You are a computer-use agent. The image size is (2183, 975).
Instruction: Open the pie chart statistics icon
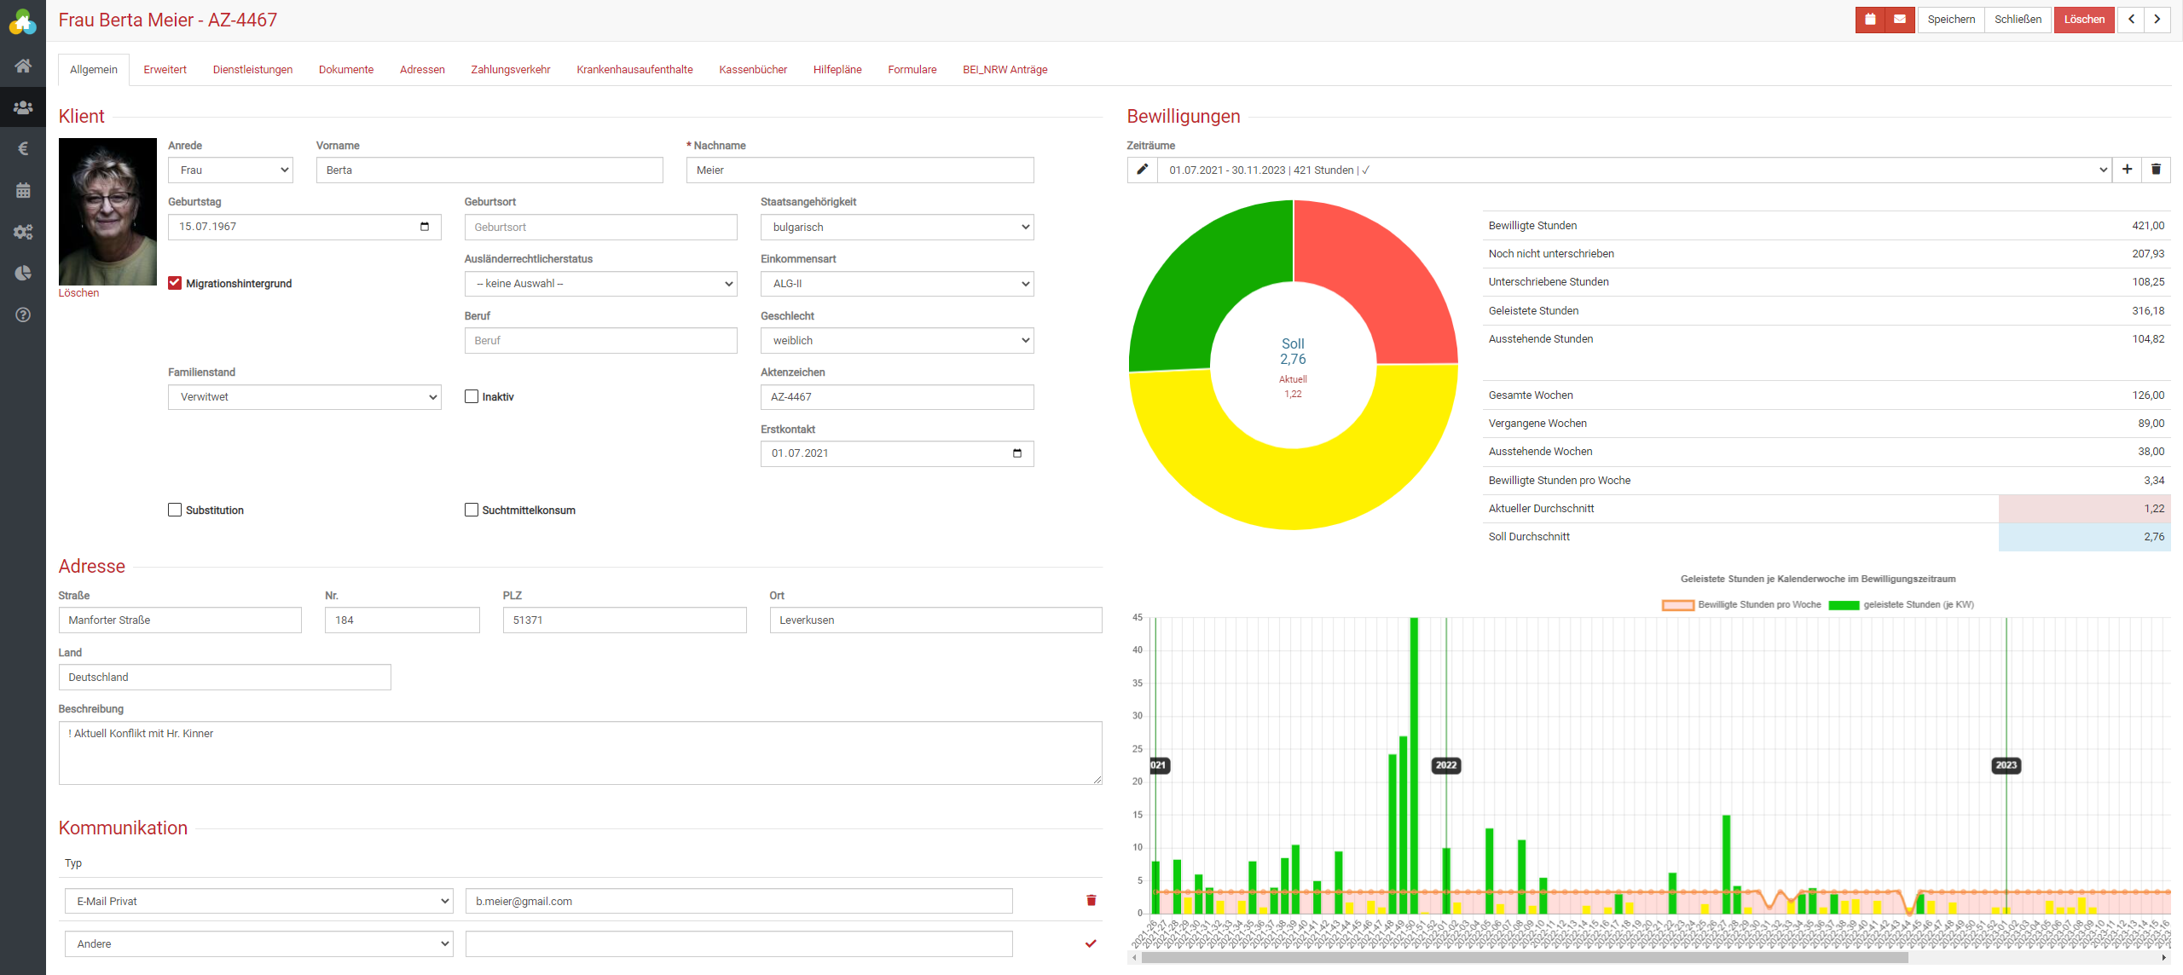23,273
